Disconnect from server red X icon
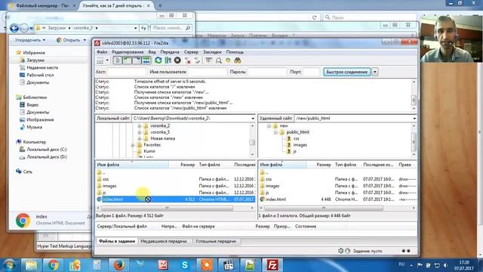Screen dimensions: 483x272 point(187,60)
